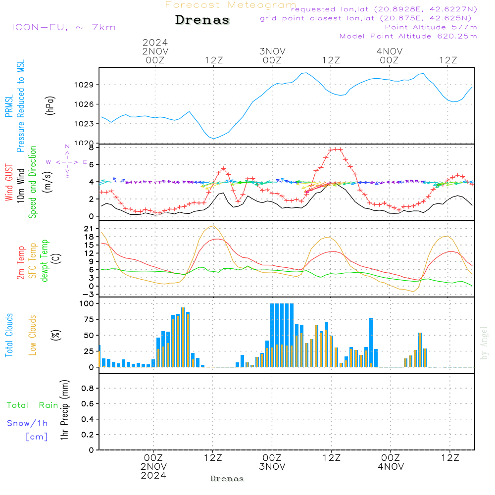Viewport: 495px width, 495px height.
Task: Click the wind gust peak near 8 m/s
Action: pyautogui.click(x=335, y=149)
